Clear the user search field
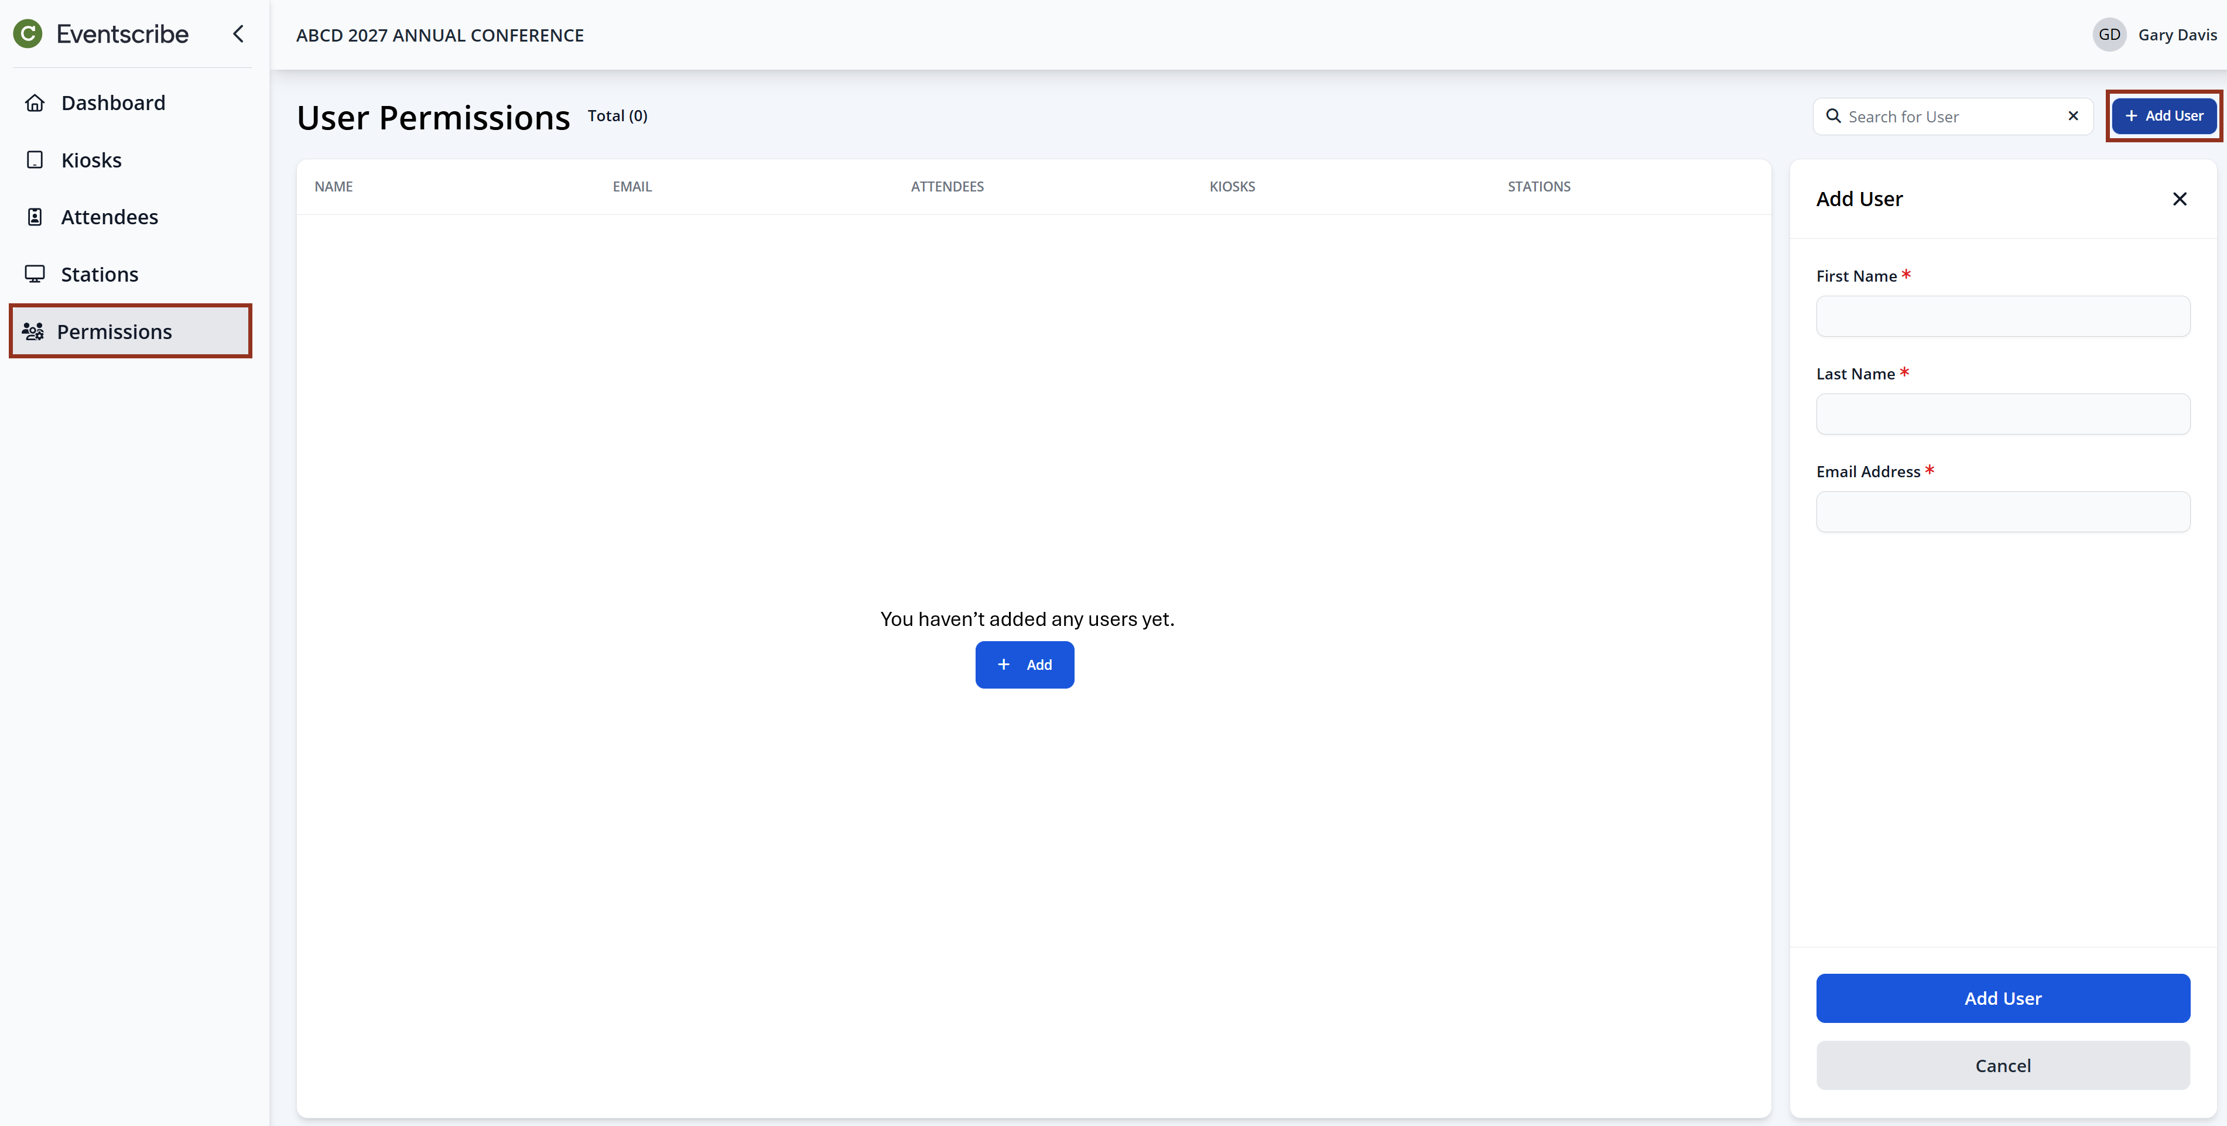Screen dimensions: 2227x1126 [x=2073, y=116]
